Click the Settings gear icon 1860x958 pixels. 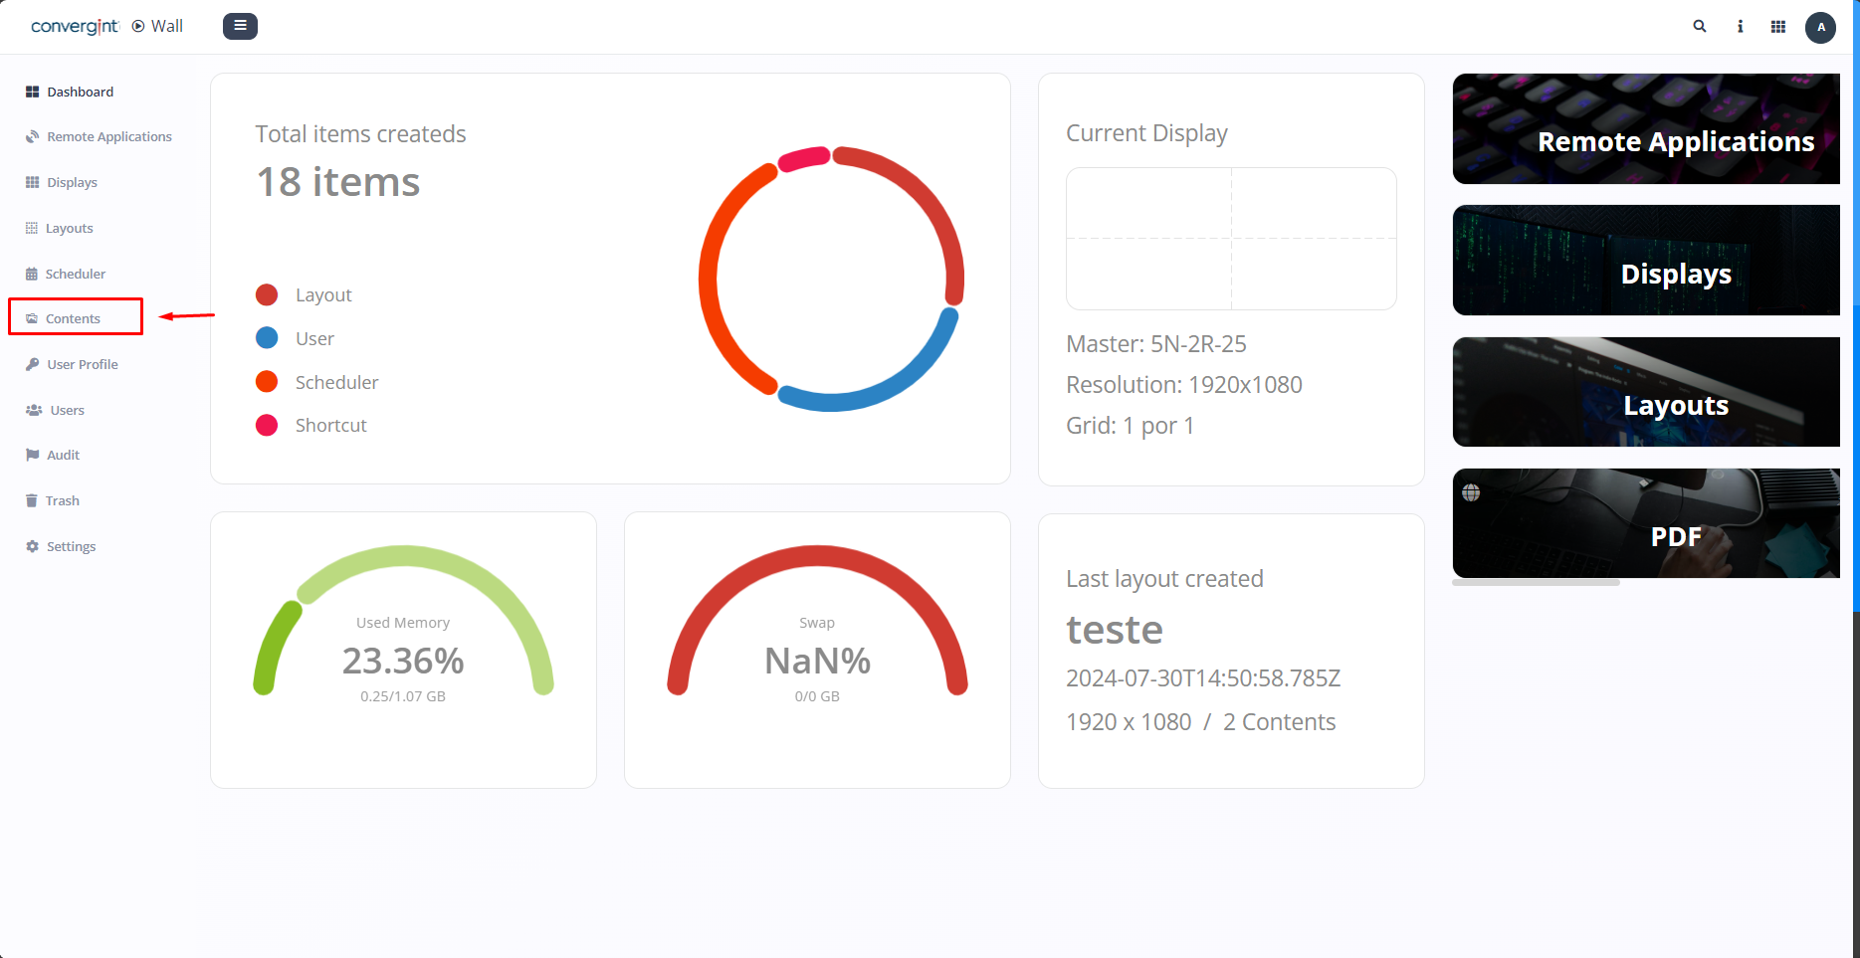point(32,546)
